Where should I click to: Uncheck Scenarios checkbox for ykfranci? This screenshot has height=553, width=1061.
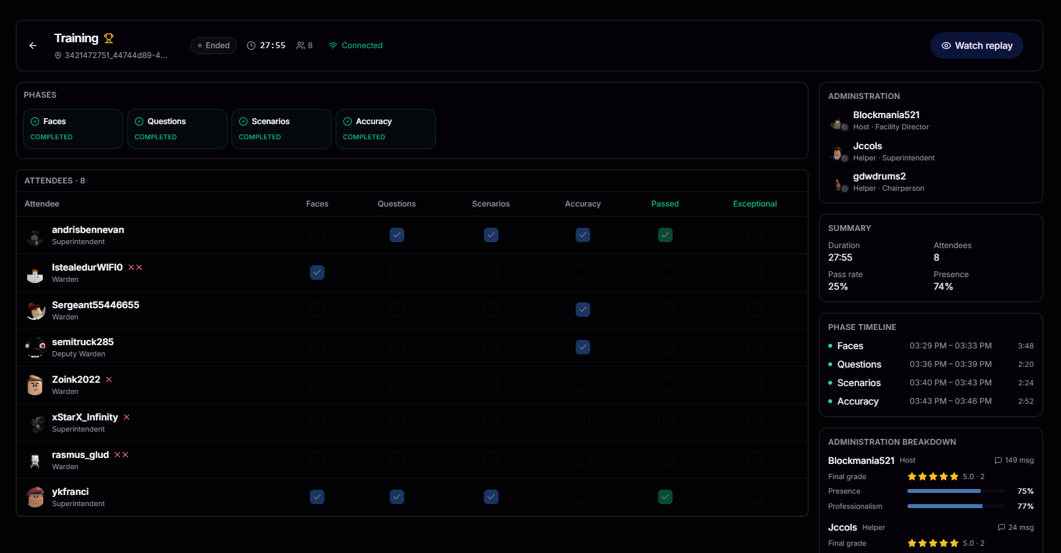click(491, 497)
